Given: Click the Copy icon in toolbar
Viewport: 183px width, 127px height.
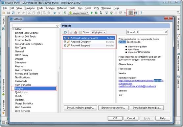Looking at the screenshot, I should click(x=34, y=13).
